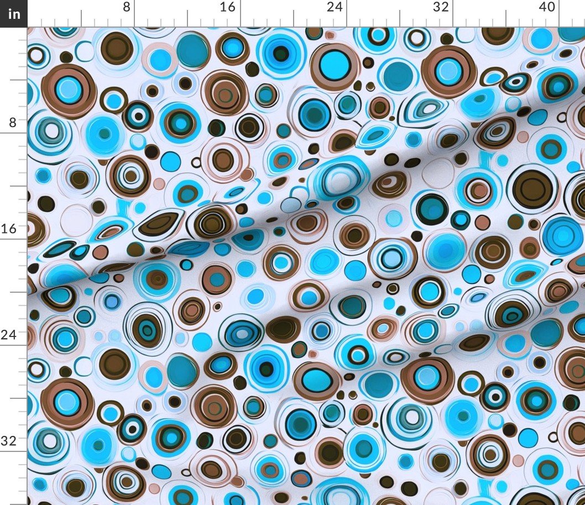Toggle the "in" measurement unit button
Viewport: 585px width, 505px height.
[13, 13]
